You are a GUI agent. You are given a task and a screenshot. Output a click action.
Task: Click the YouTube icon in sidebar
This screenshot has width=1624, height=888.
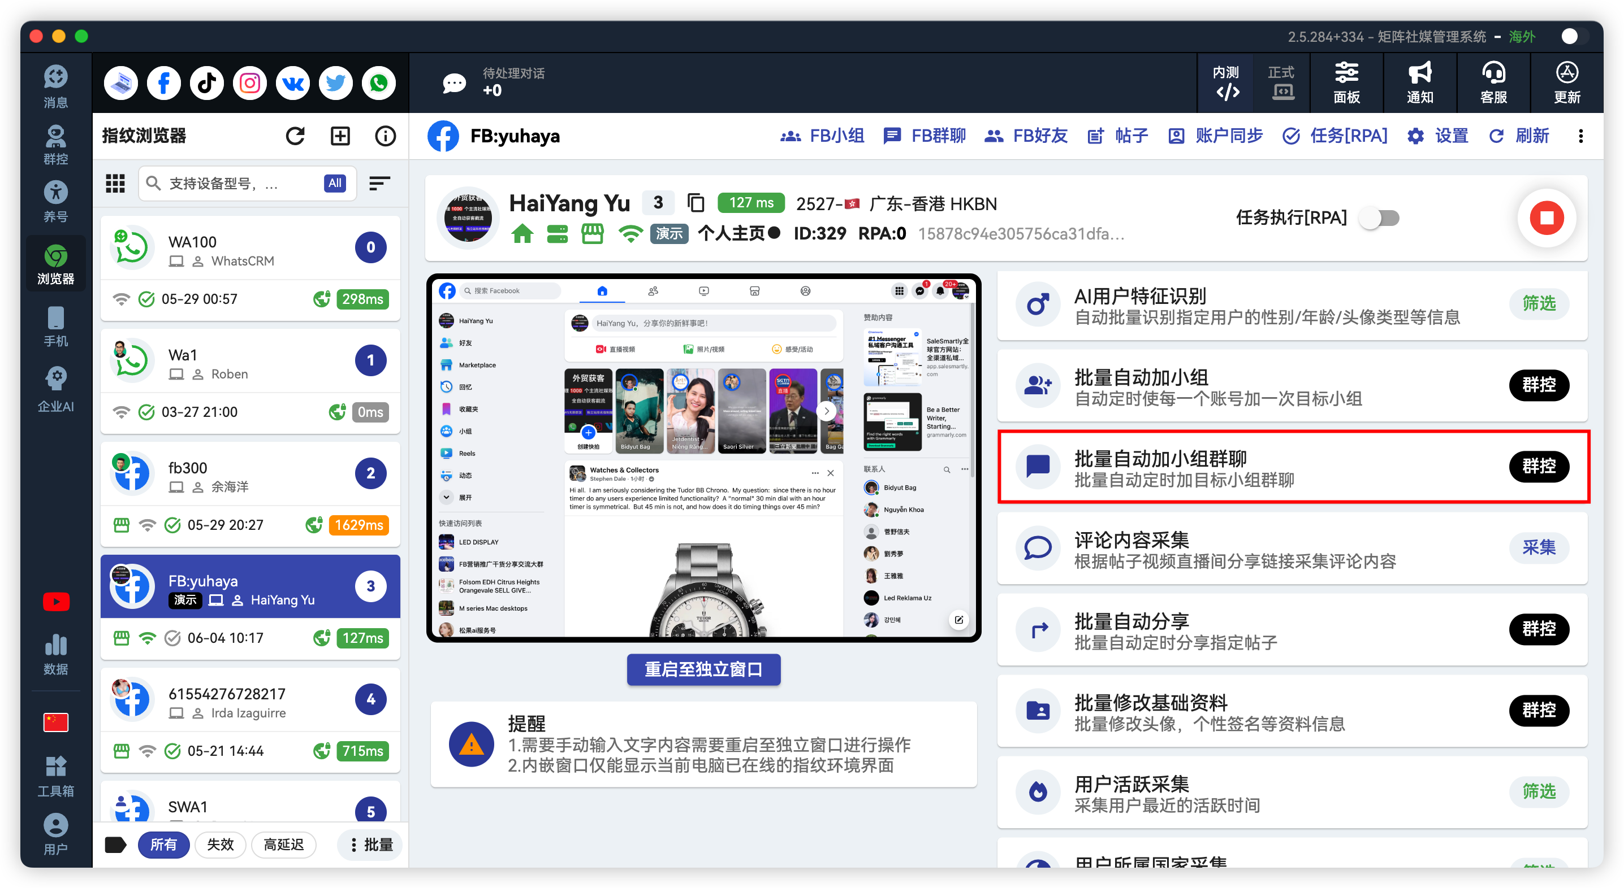pos(55,602)
